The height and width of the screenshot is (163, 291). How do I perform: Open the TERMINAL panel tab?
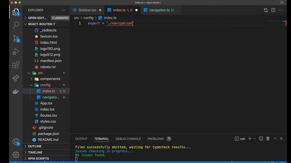101,139
